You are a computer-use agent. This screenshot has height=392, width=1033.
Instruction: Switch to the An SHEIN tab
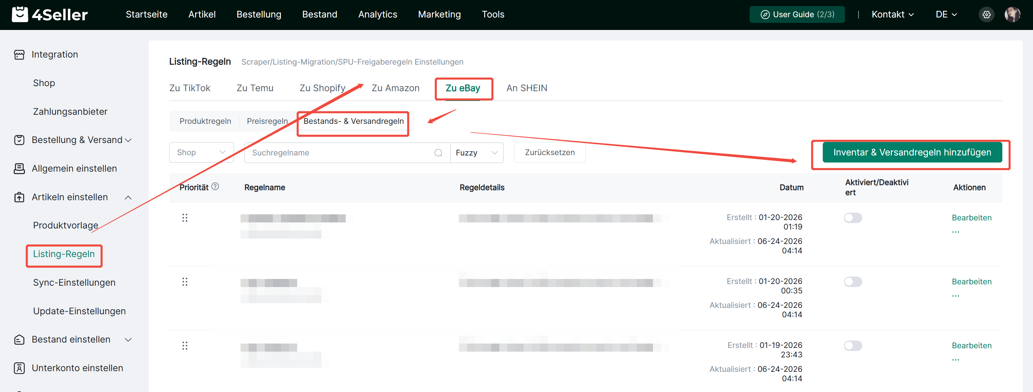(527, 88)
